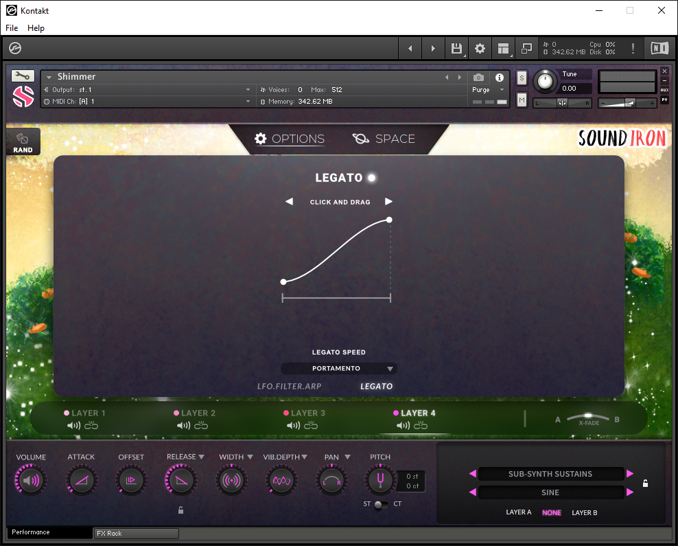Expand the Shimmer instrument name menu

point(49,77)
